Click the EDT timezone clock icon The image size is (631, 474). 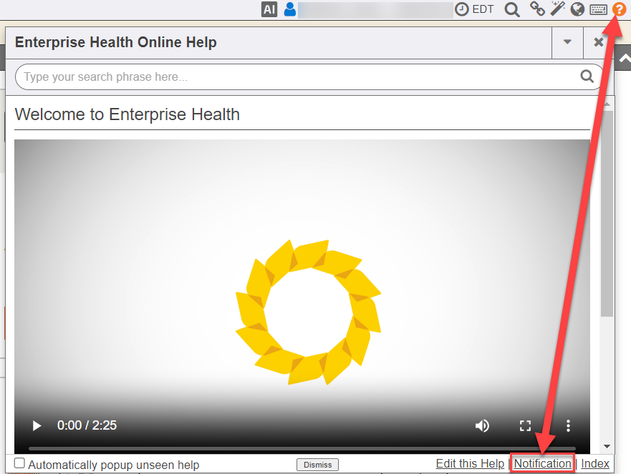coord(463,9)
